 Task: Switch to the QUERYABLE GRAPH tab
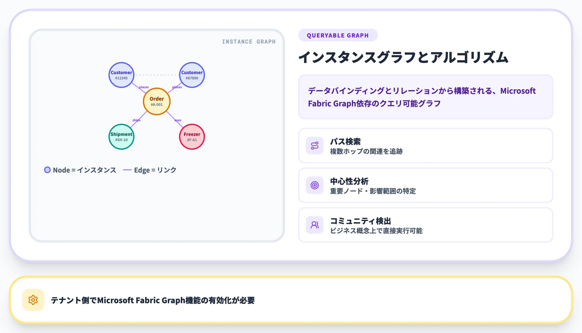[x=338, y=35]
